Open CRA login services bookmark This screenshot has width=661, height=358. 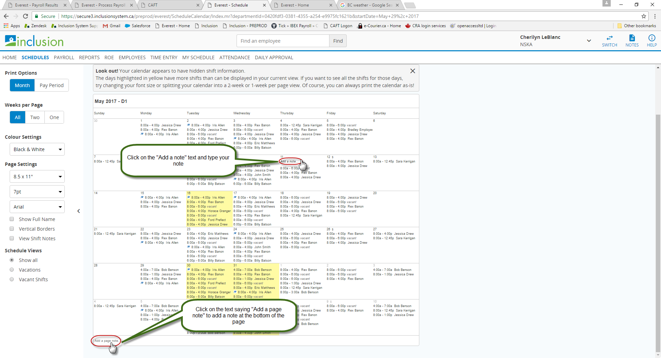pyautogui.click(x=426, y=26)
